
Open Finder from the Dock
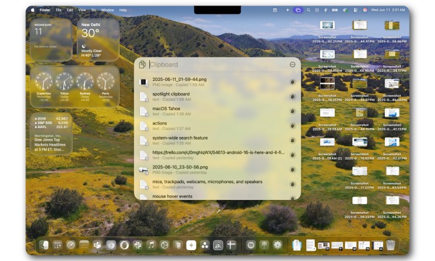tap(45, 245)
